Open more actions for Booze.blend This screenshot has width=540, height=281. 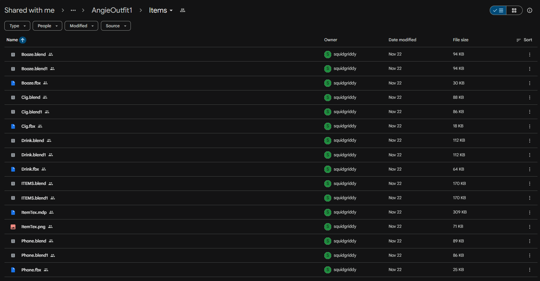[x=530, y=55]
